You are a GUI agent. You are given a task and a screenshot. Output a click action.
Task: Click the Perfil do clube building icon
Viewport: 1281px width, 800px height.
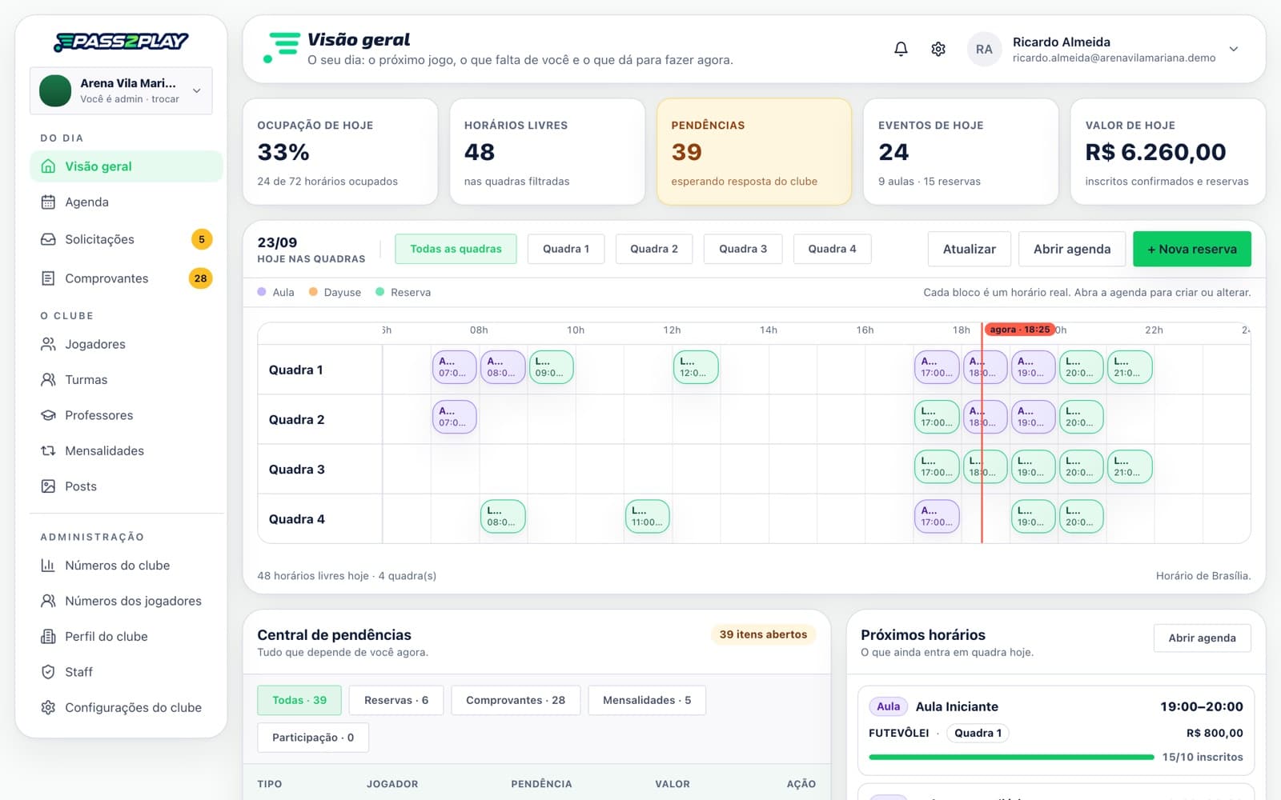pyautogui.click(x=48, y=637)
